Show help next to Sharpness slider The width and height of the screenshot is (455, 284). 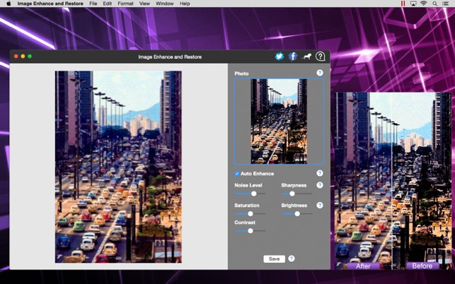pos(319,185)
